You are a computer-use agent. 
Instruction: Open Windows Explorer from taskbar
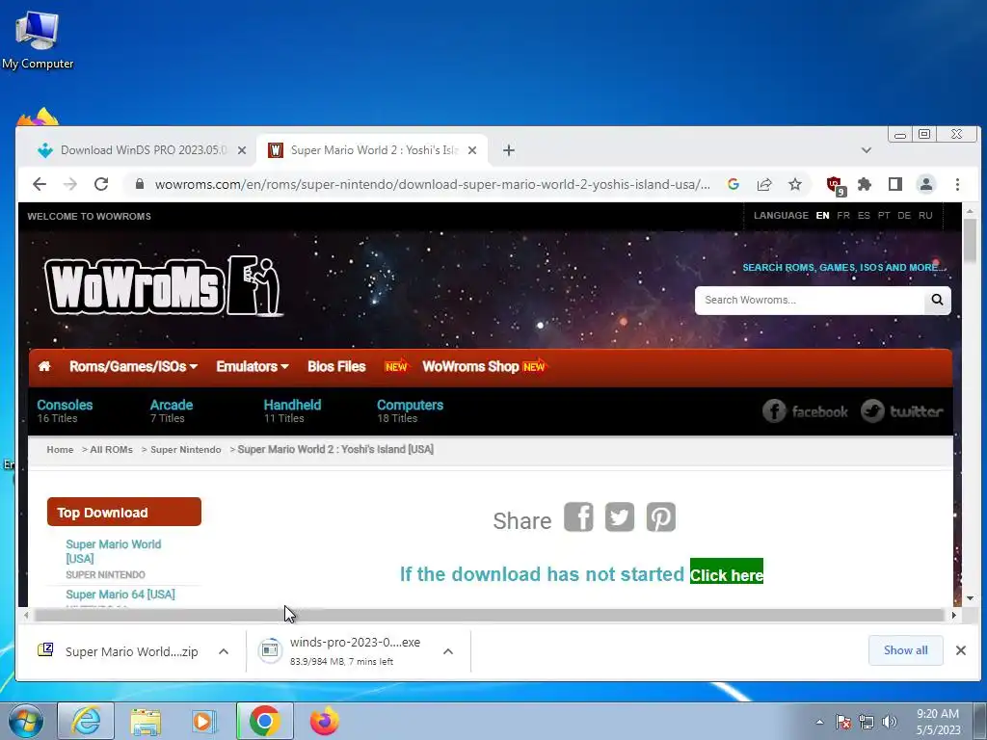pyautogui.click(x=146, y=721)
